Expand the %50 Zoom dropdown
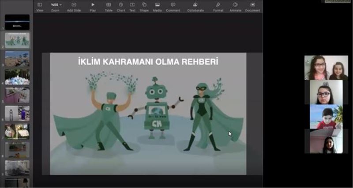Screen dimensions: 353x188 coord(56,5)
